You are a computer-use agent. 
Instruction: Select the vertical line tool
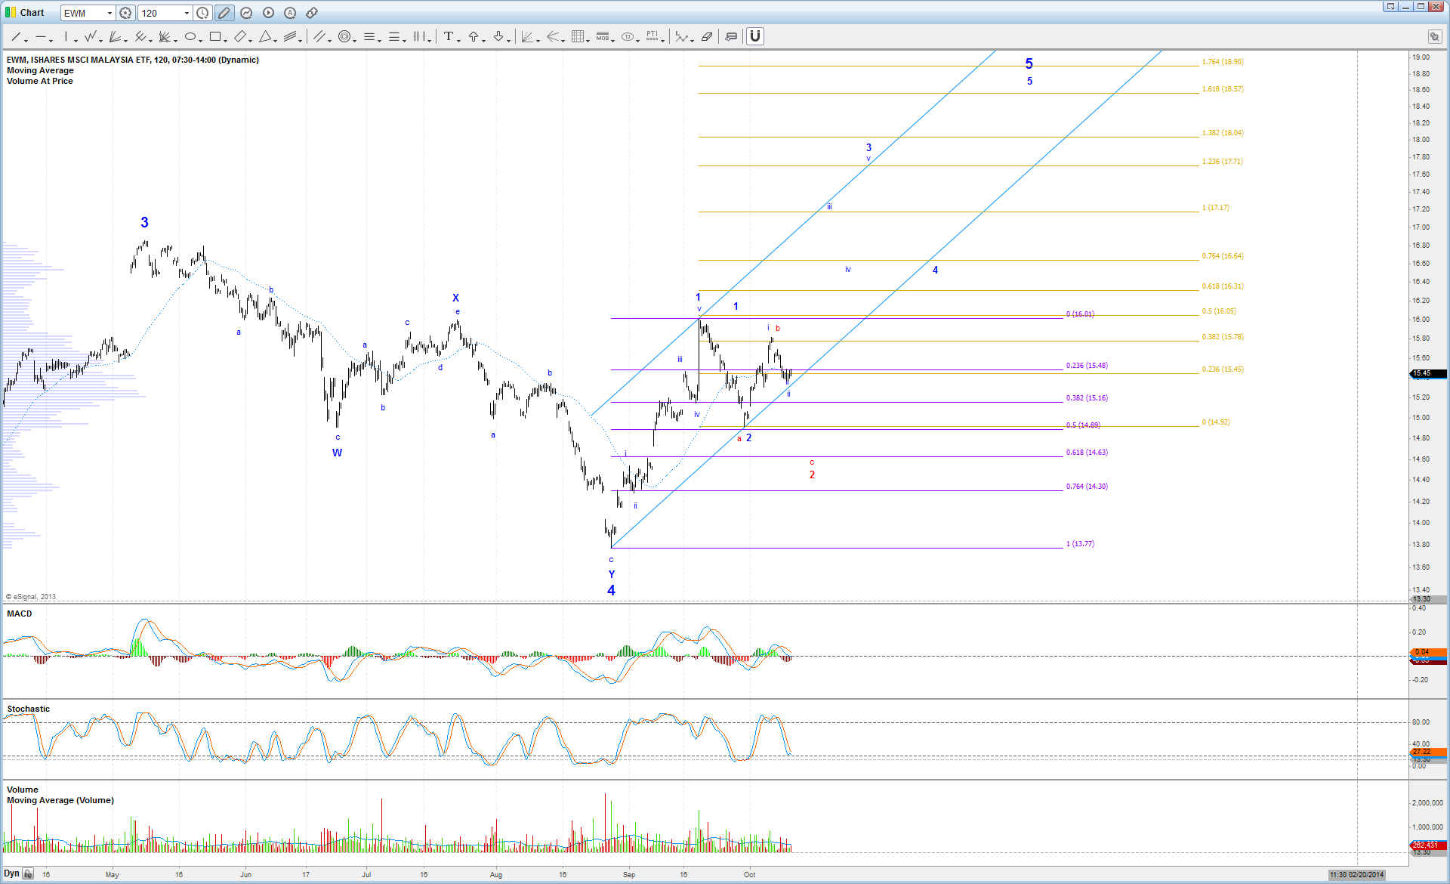point(66,36)
